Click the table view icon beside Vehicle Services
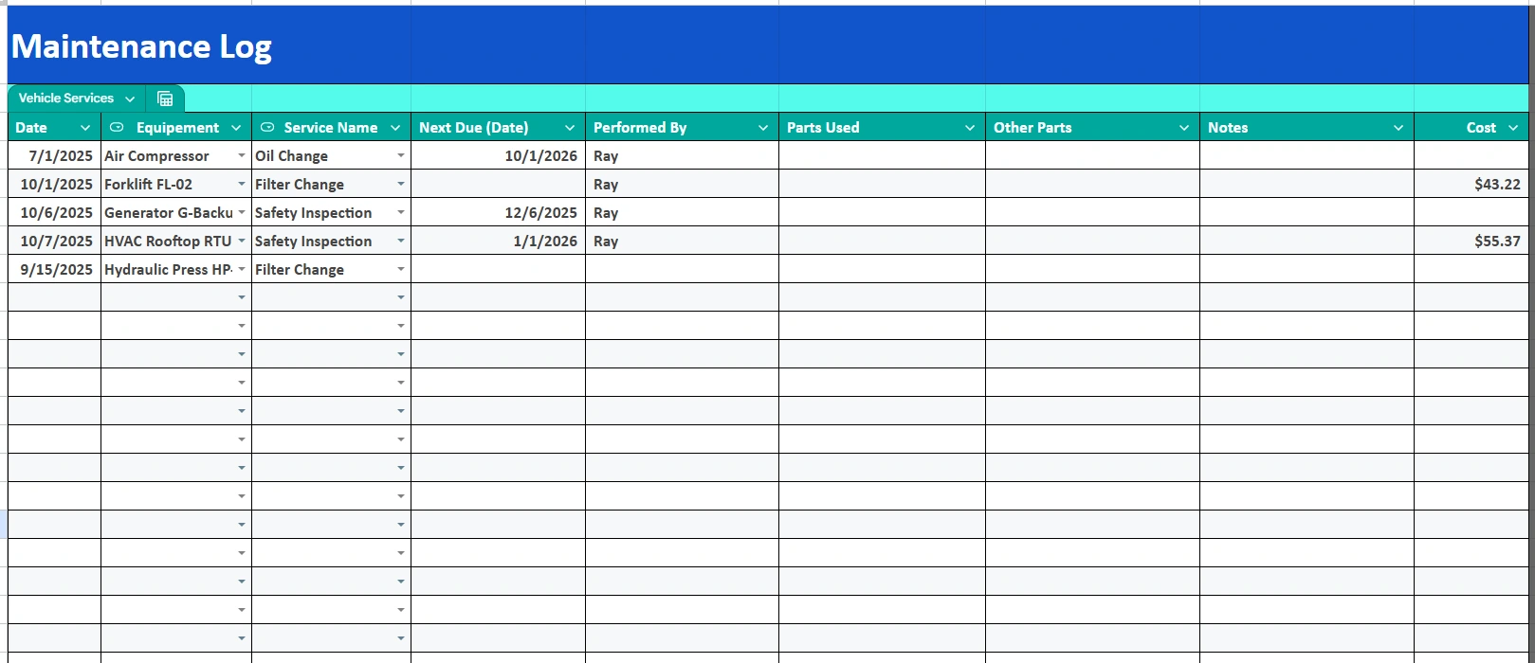The width and height of the screenshot is (1535, 663). click(165, 99)
